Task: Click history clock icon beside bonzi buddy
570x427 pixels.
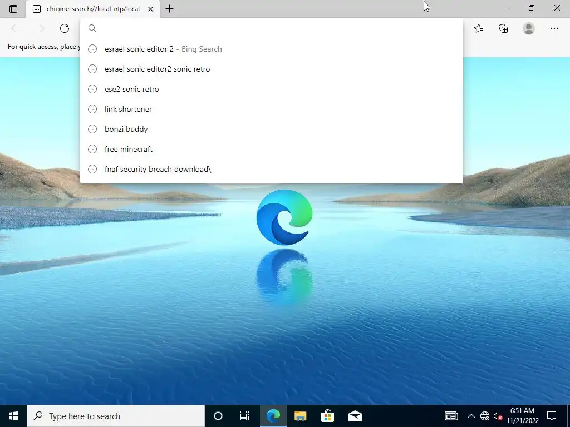Action: (x=92, y=129)
